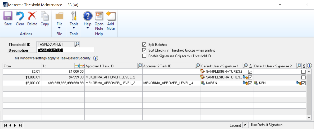Click the people icon in $1,000.01 row
314x129 pixels.
coord(246,77)
